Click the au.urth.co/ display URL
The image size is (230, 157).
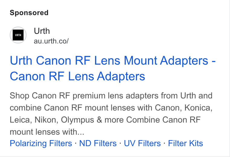(51, 41)
